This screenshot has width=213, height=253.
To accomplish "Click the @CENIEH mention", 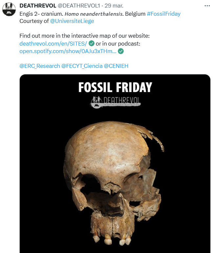I will (x=116, y=66).
